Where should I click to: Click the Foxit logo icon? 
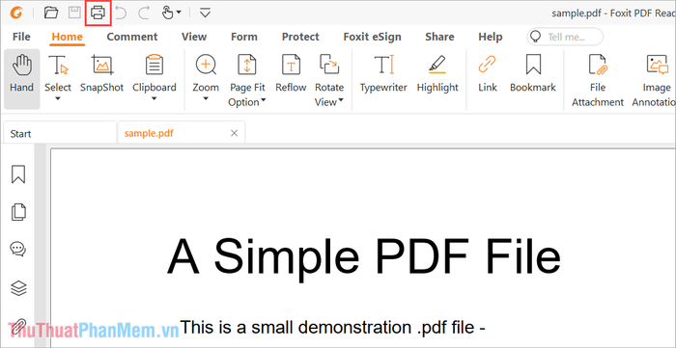16,13
